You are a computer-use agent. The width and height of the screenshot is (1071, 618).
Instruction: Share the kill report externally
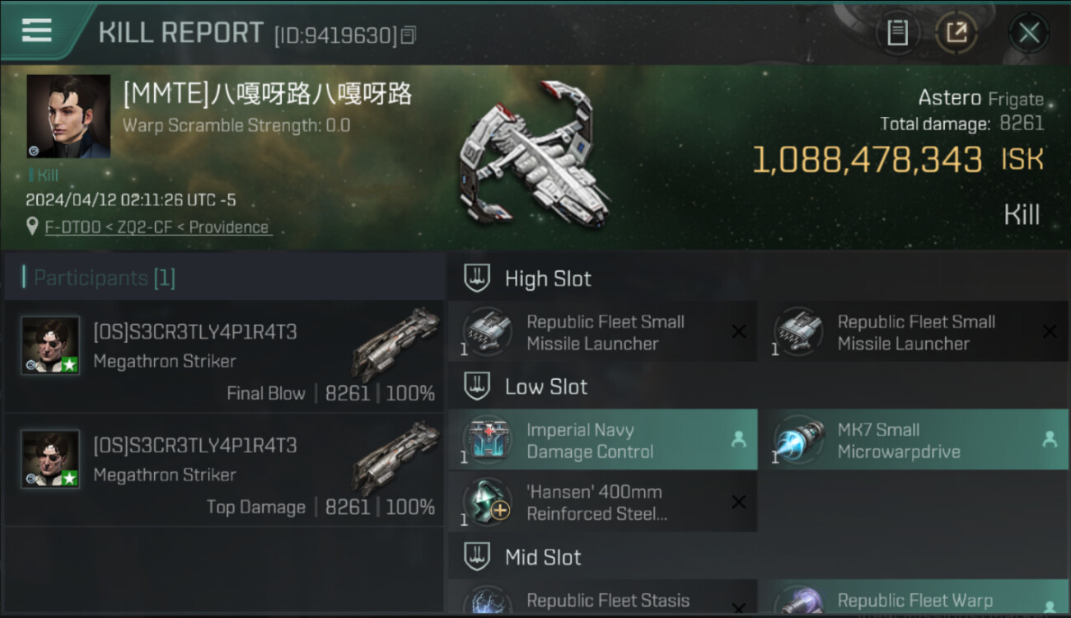pos(956,33)
